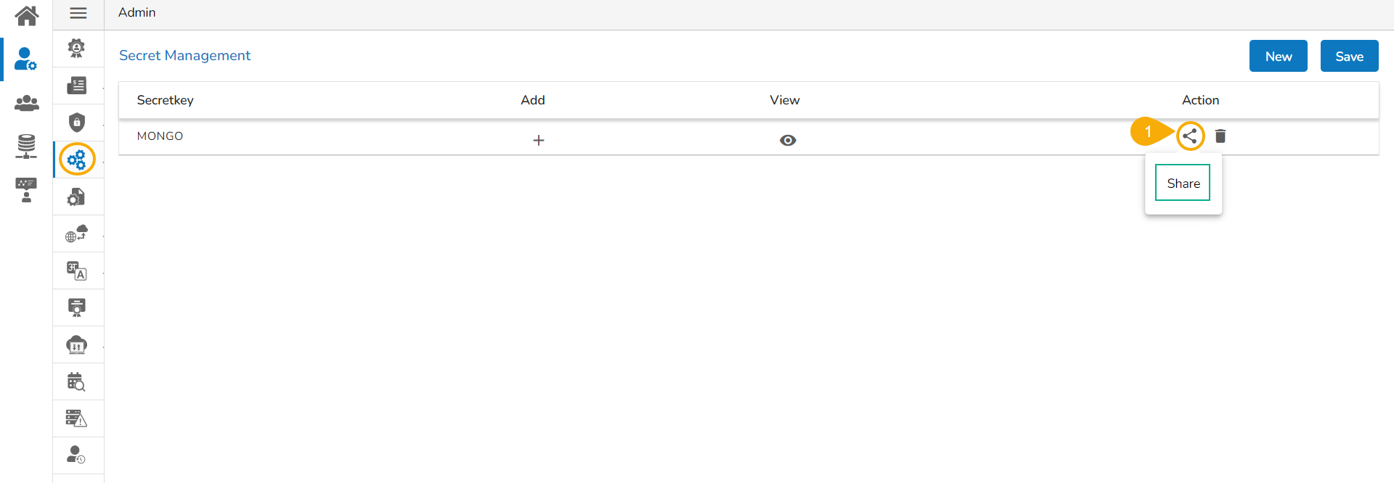1394x483 pixels.
Task: Delete the MONGO secret key
Action: point(1220,136)
